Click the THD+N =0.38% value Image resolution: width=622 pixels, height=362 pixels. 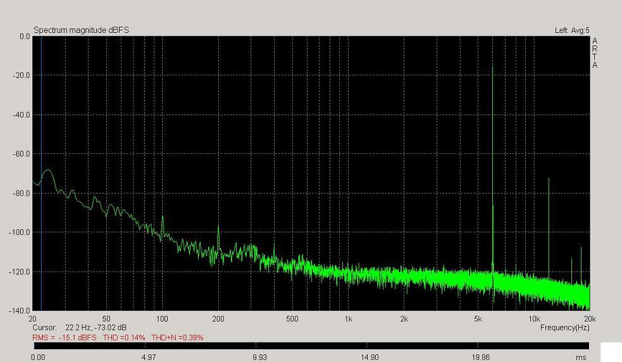pos(177,338)
